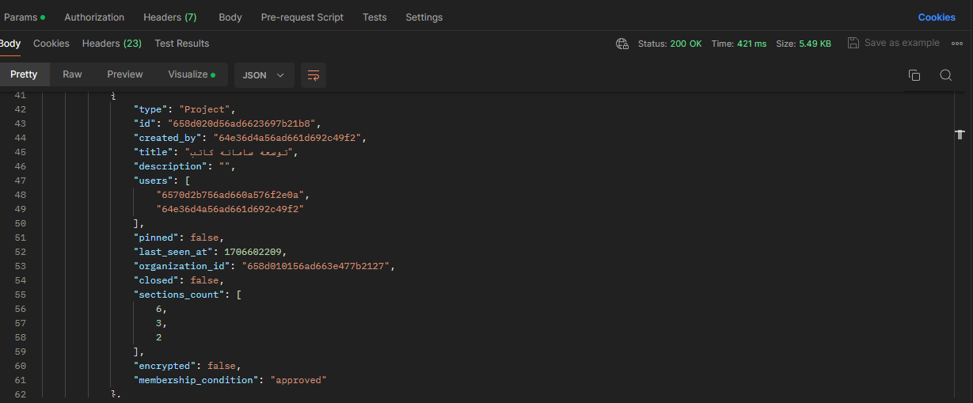973x403 pixels.
Task: Switch to the Raw view
Action: pos(72,74)
